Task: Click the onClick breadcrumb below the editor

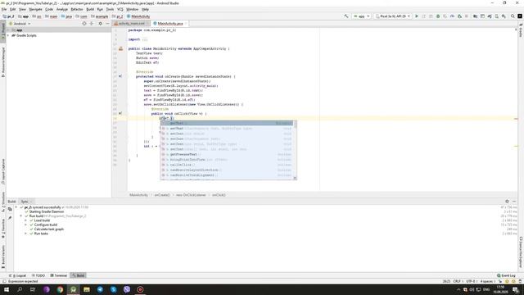Action: (219, 195)
